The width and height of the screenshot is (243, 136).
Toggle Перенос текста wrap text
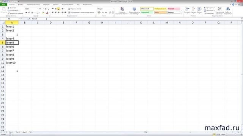(x=75, y=9)
